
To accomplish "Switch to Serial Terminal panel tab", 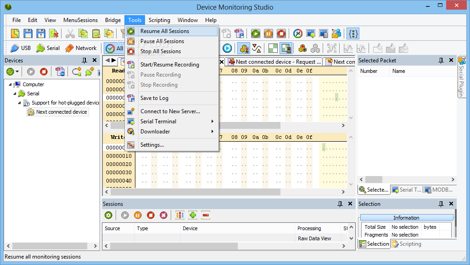I will click(407, 190).
